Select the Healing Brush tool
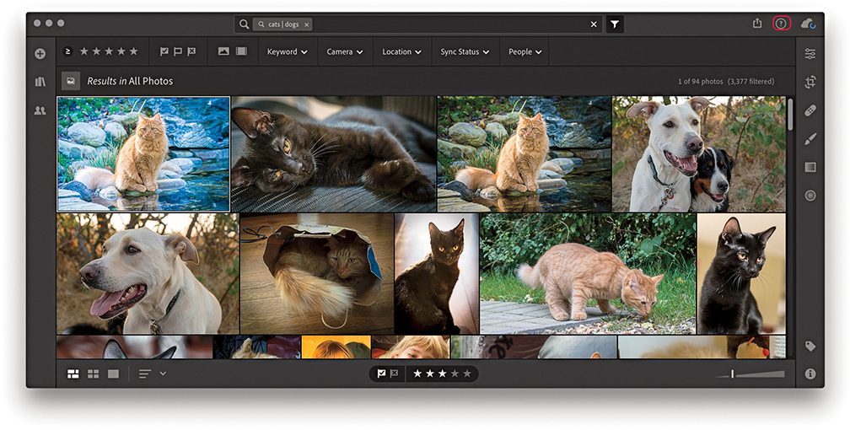This screenshot has width=850, height=430. [x=810, y=110]
